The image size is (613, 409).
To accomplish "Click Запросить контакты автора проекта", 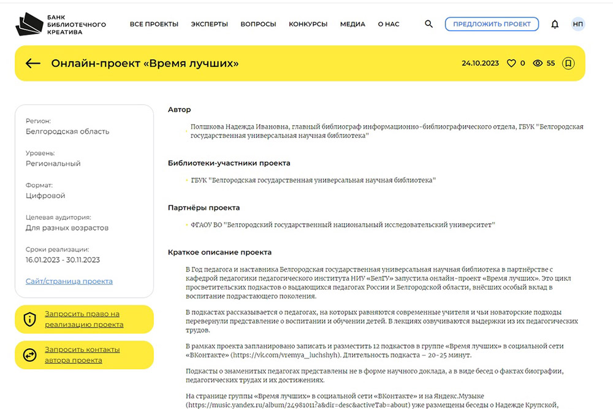I will pos(82,355).
